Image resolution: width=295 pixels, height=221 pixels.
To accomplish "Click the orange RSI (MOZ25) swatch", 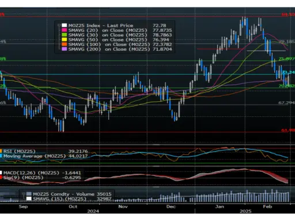I will point(1,151).
